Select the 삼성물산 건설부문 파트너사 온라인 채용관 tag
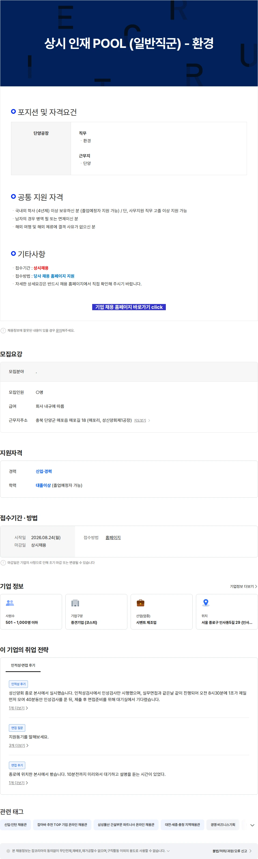This screenshot has width=258, height=859. pos(126,825)
